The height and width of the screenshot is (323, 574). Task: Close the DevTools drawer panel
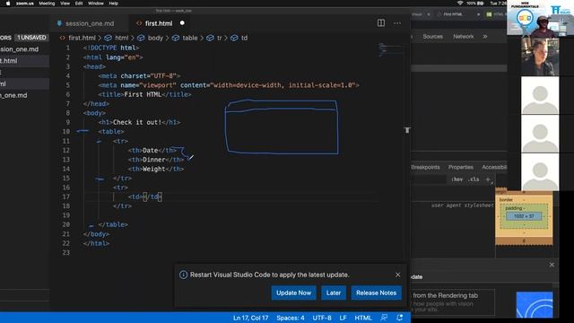(552, 265)
